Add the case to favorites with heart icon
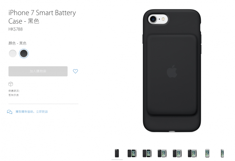 pos(76,71)
